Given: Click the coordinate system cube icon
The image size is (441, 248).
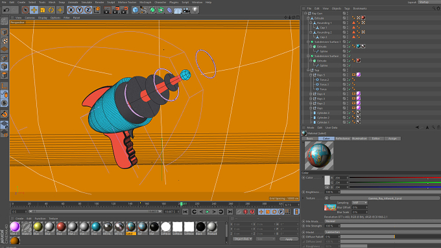Looking at the screenshot, I should [97, 10].
